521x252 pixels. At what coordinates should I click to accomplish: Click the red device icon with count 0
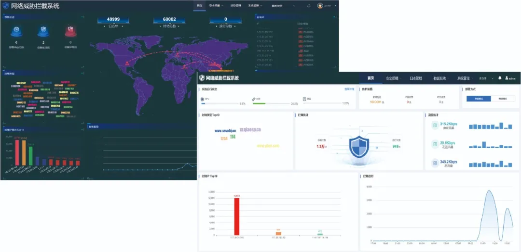70,31
